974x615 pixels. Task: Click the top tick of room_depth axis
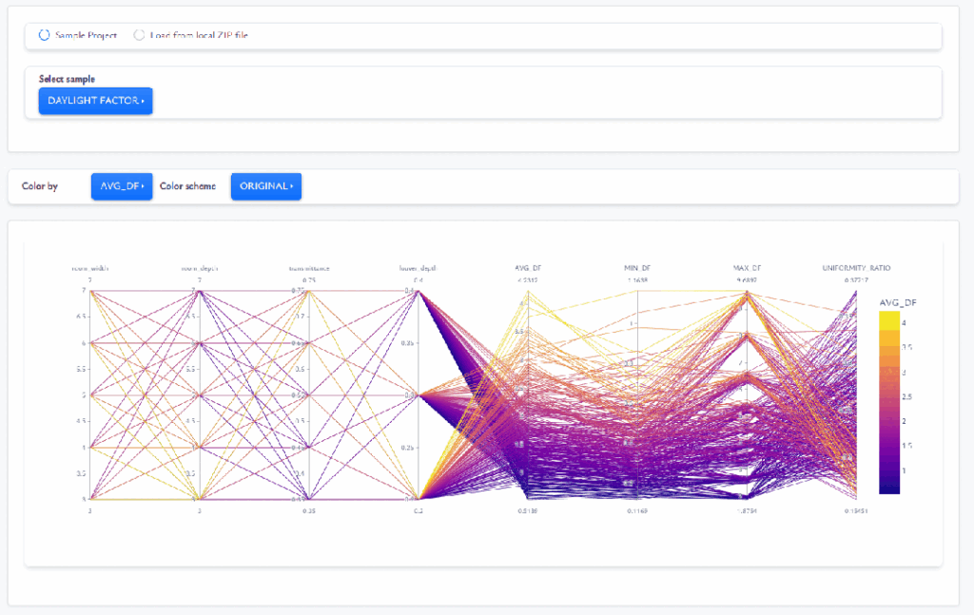(199, 291)
